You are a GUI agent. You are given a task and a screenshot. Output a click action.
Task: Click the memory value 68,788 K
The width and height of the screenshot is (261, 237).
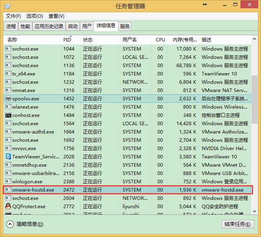tap(186, 65)
